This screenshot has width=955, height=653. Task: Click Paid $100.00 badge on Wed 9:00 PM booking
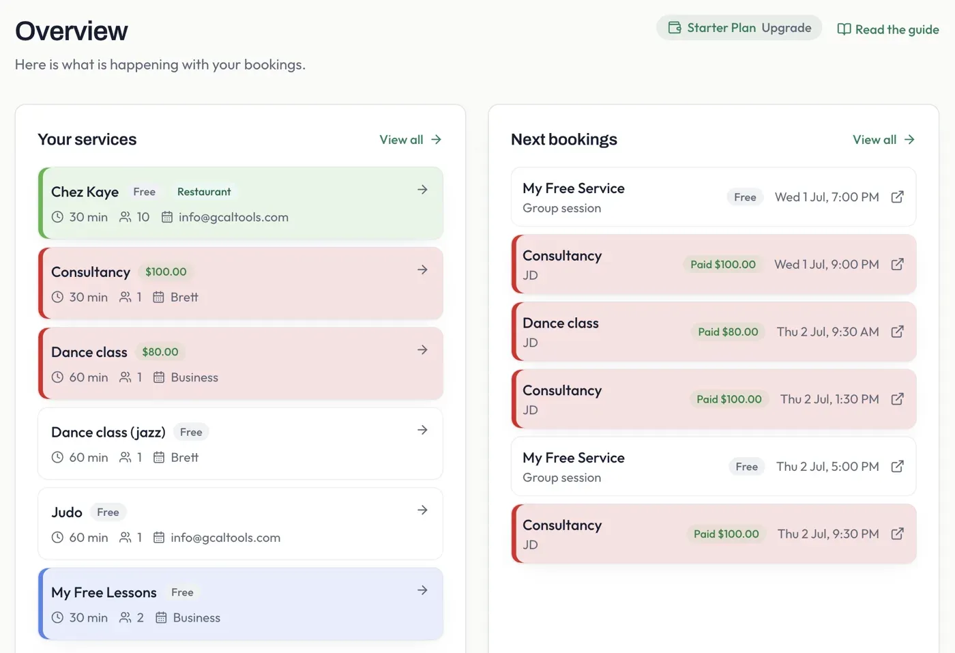tap(723, 264)
